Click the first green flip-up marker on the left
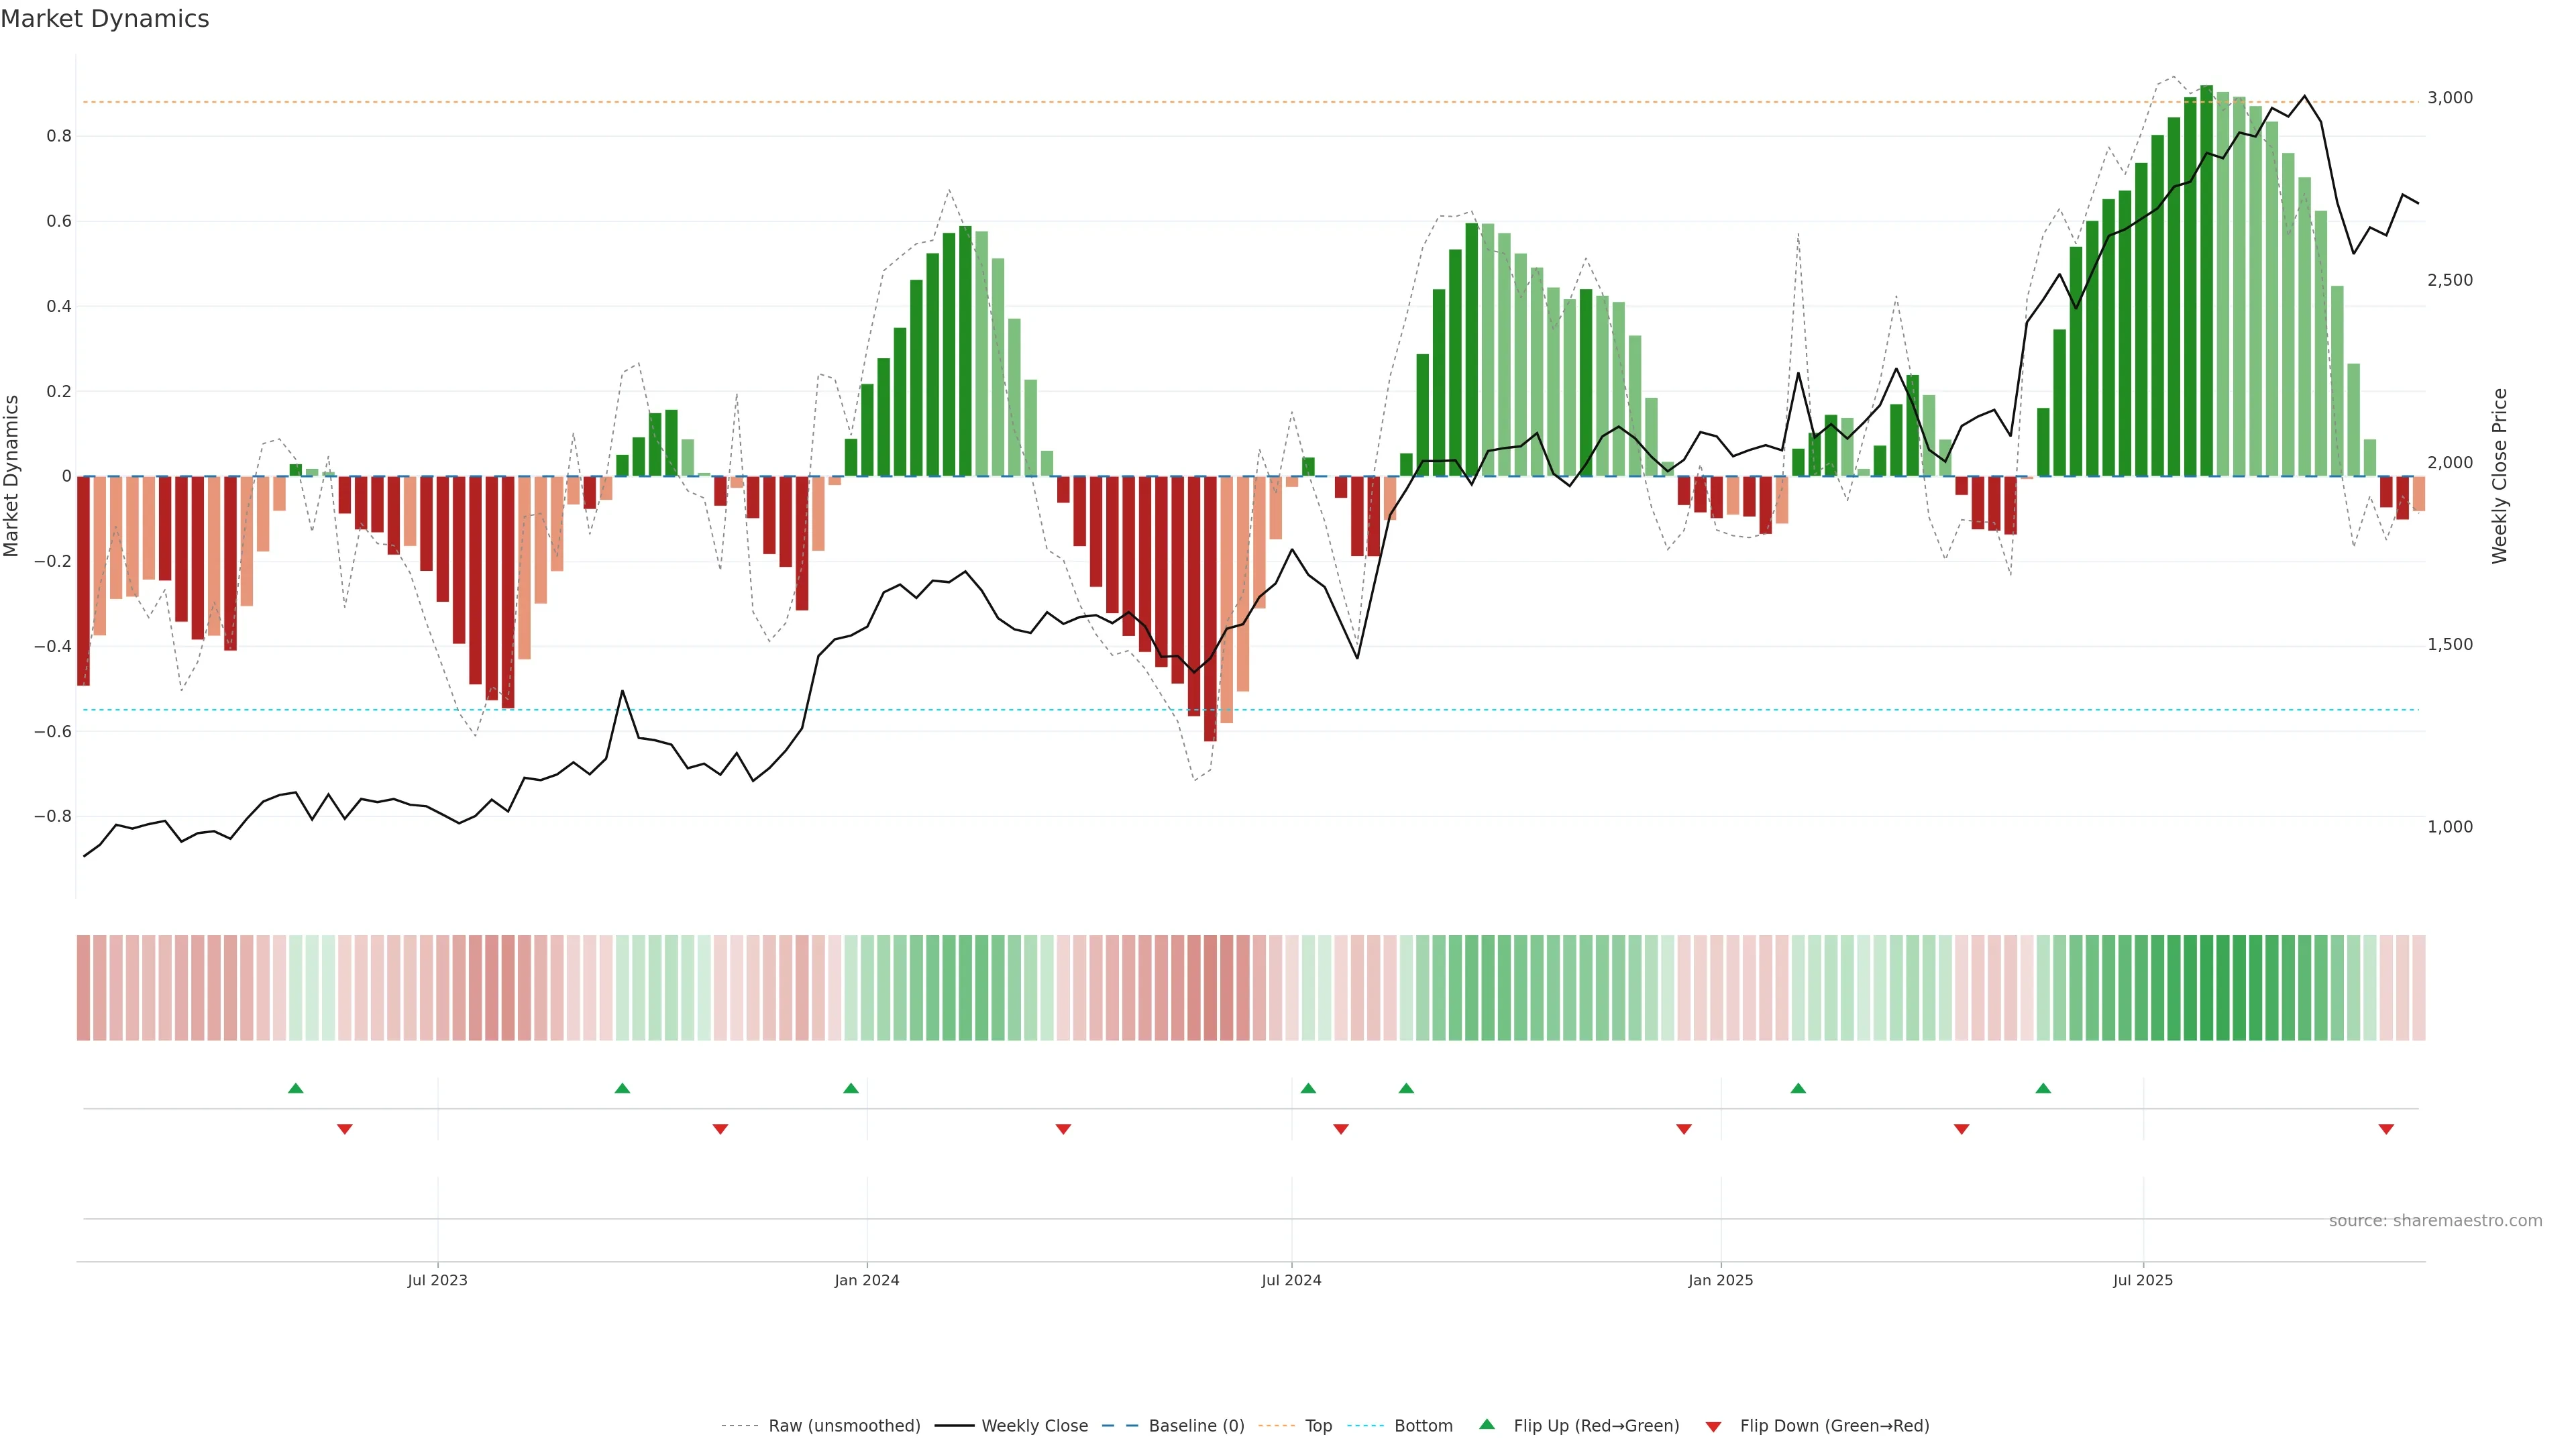 (x=295, y=1088)
